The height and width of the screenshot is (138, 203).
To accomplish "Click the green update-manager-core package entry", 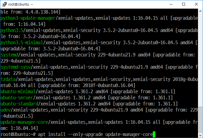I will 24,122.
